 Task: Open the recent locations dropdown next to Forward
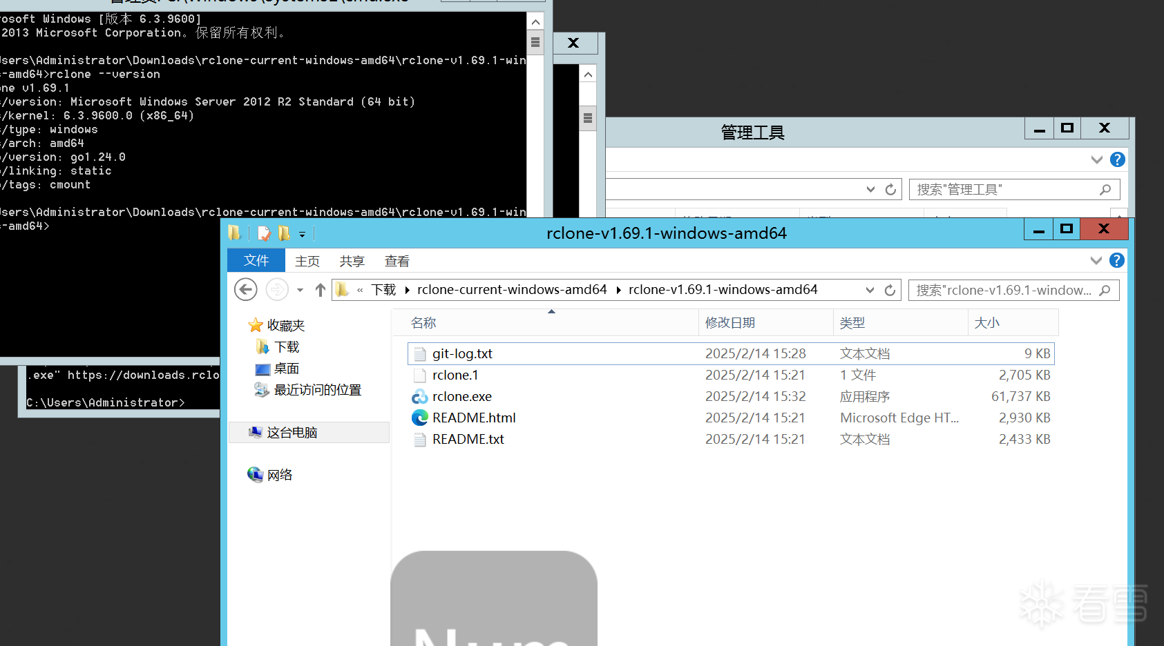coord(300,291)
